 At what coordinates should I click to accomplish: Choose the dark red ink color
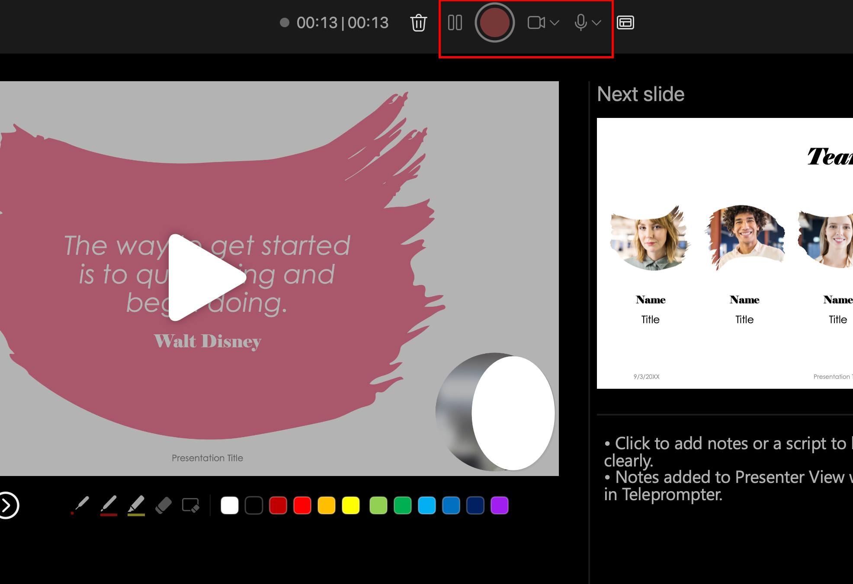[x=278, y=505]
